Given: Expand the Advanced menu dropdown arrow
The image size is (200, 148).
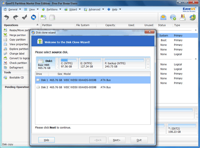Looking at the screenshot, I should tap(103, 9).
